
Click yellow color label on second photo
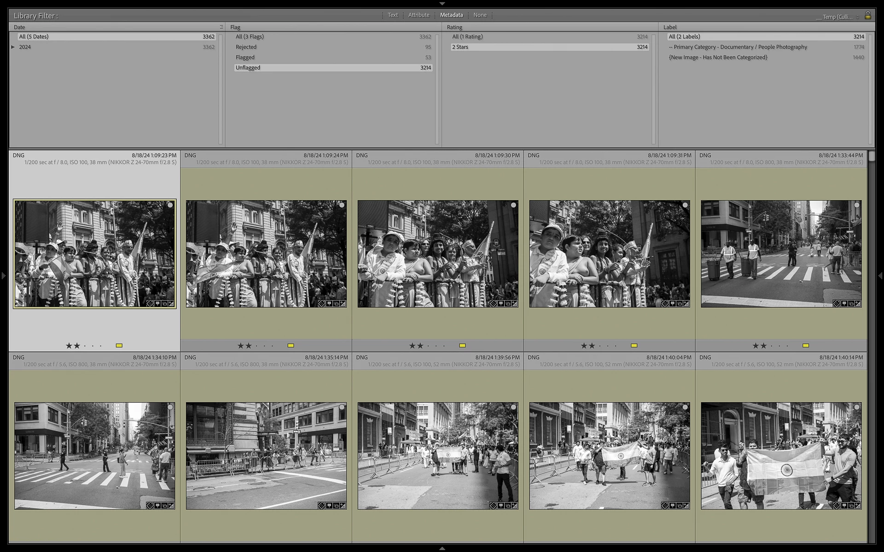tap(291, 345)
